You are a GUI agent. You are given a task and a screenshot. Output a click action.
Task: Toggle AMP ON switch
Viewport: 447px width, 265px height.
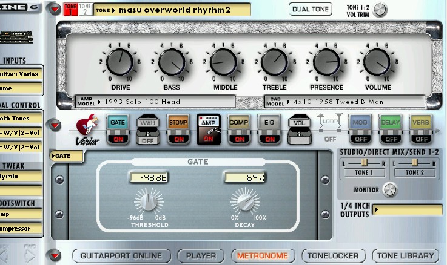point(209,139)
